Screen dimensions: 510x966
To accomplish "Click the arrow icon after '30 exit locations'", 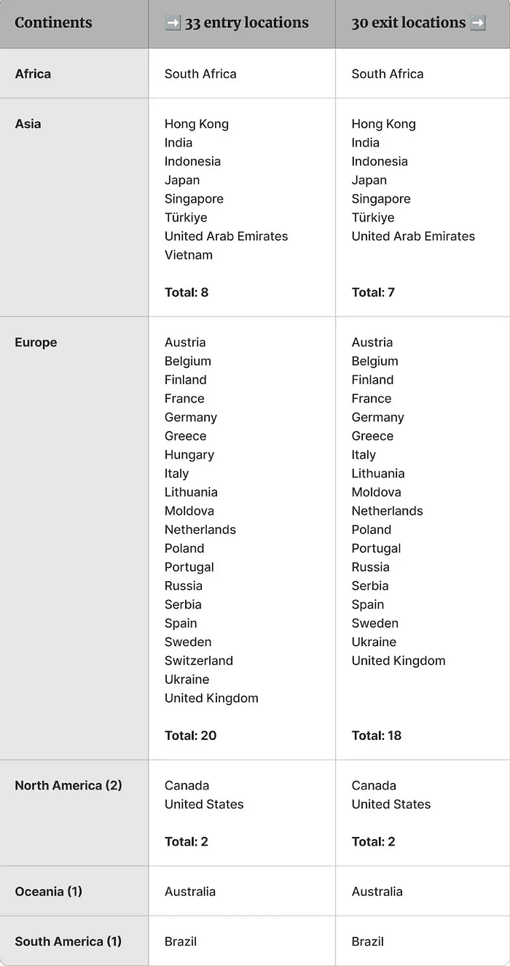I will tap(478, 23).
